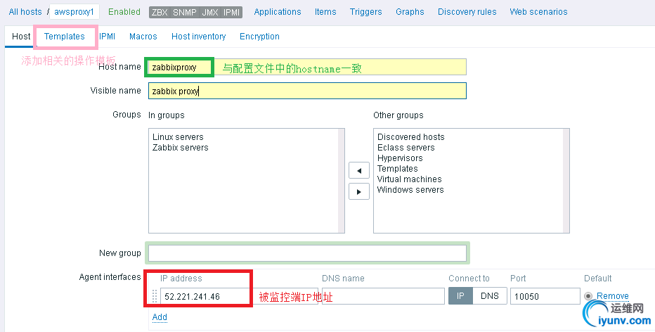Viewport: 655px width, 332px height.
Task: Click the SNMP availability indicator
Action: (185, 12)
